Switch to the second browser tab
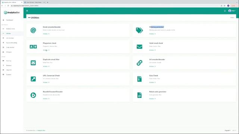Viewport: 239px width, 134px height. [x=35, y=3]
